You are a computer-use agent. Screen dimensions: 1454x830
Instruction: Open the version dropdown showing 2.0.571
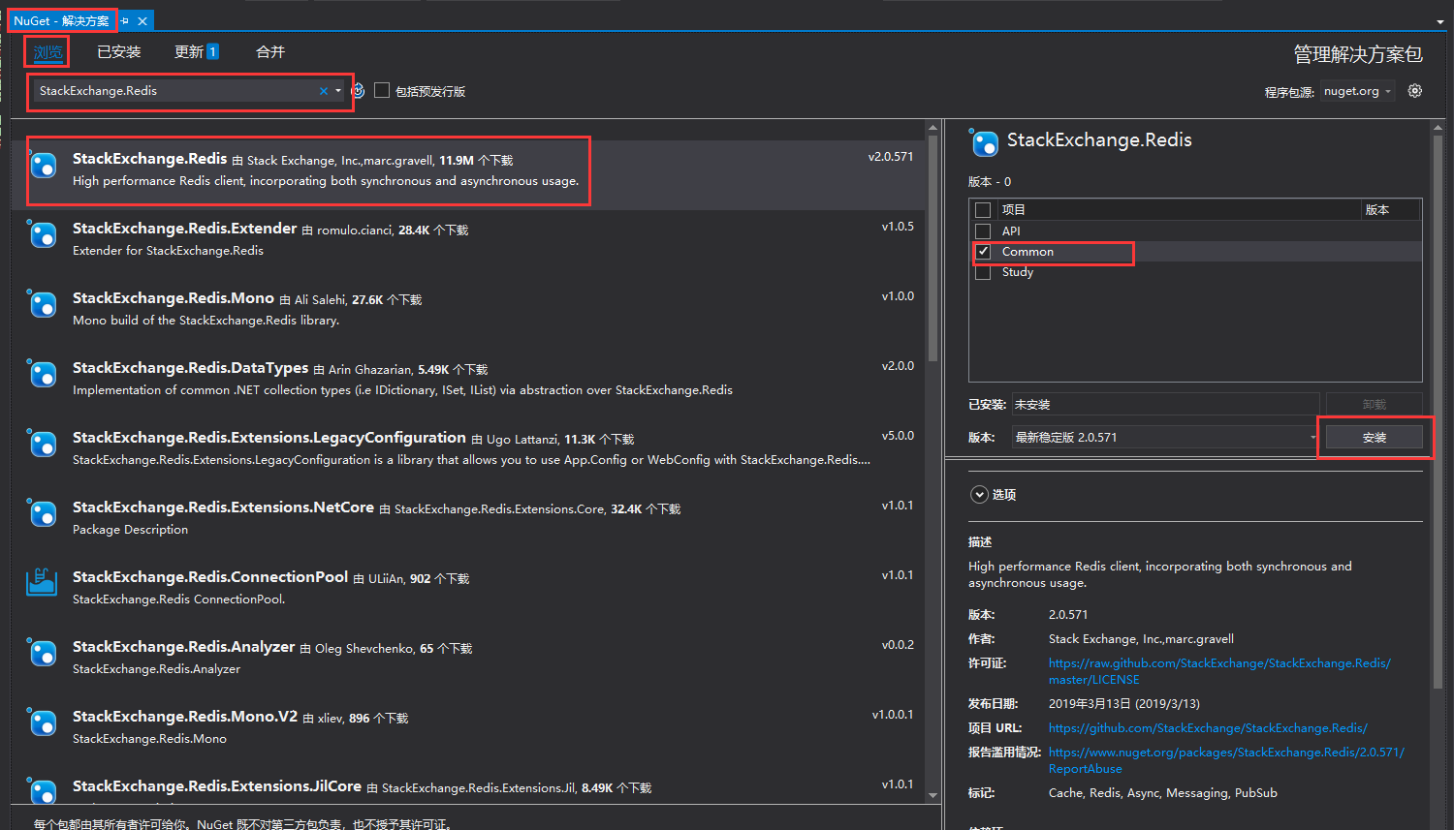coord(1165,437)
